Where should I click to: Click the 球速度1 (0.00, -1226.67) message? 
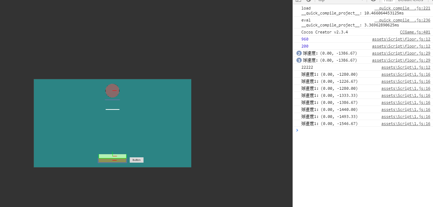coord(330,81)
